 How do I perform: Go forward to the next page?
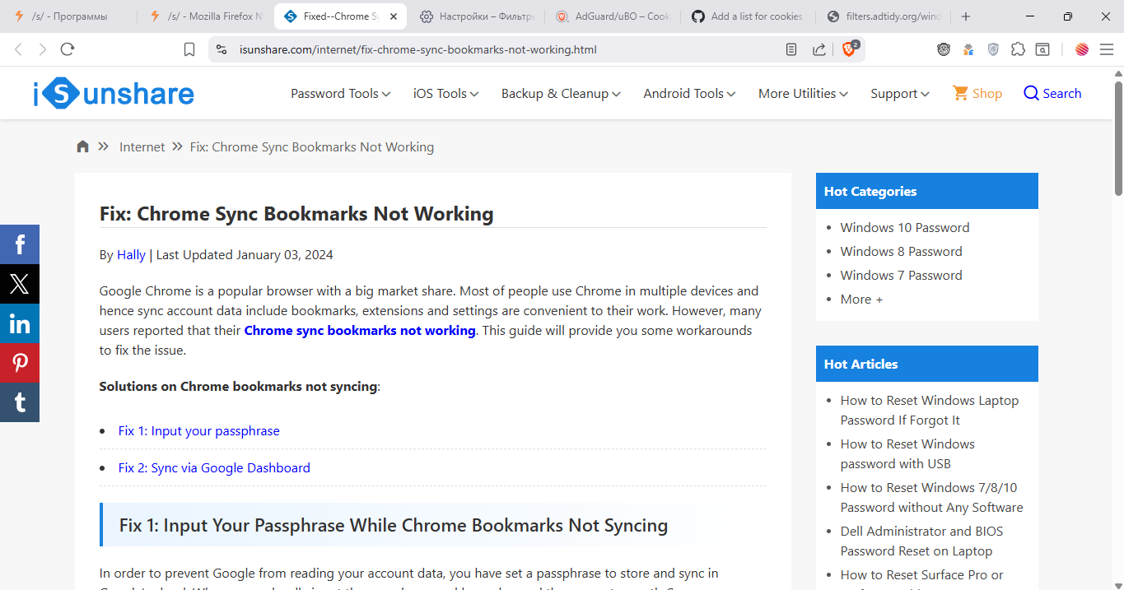tap(43, 49)
